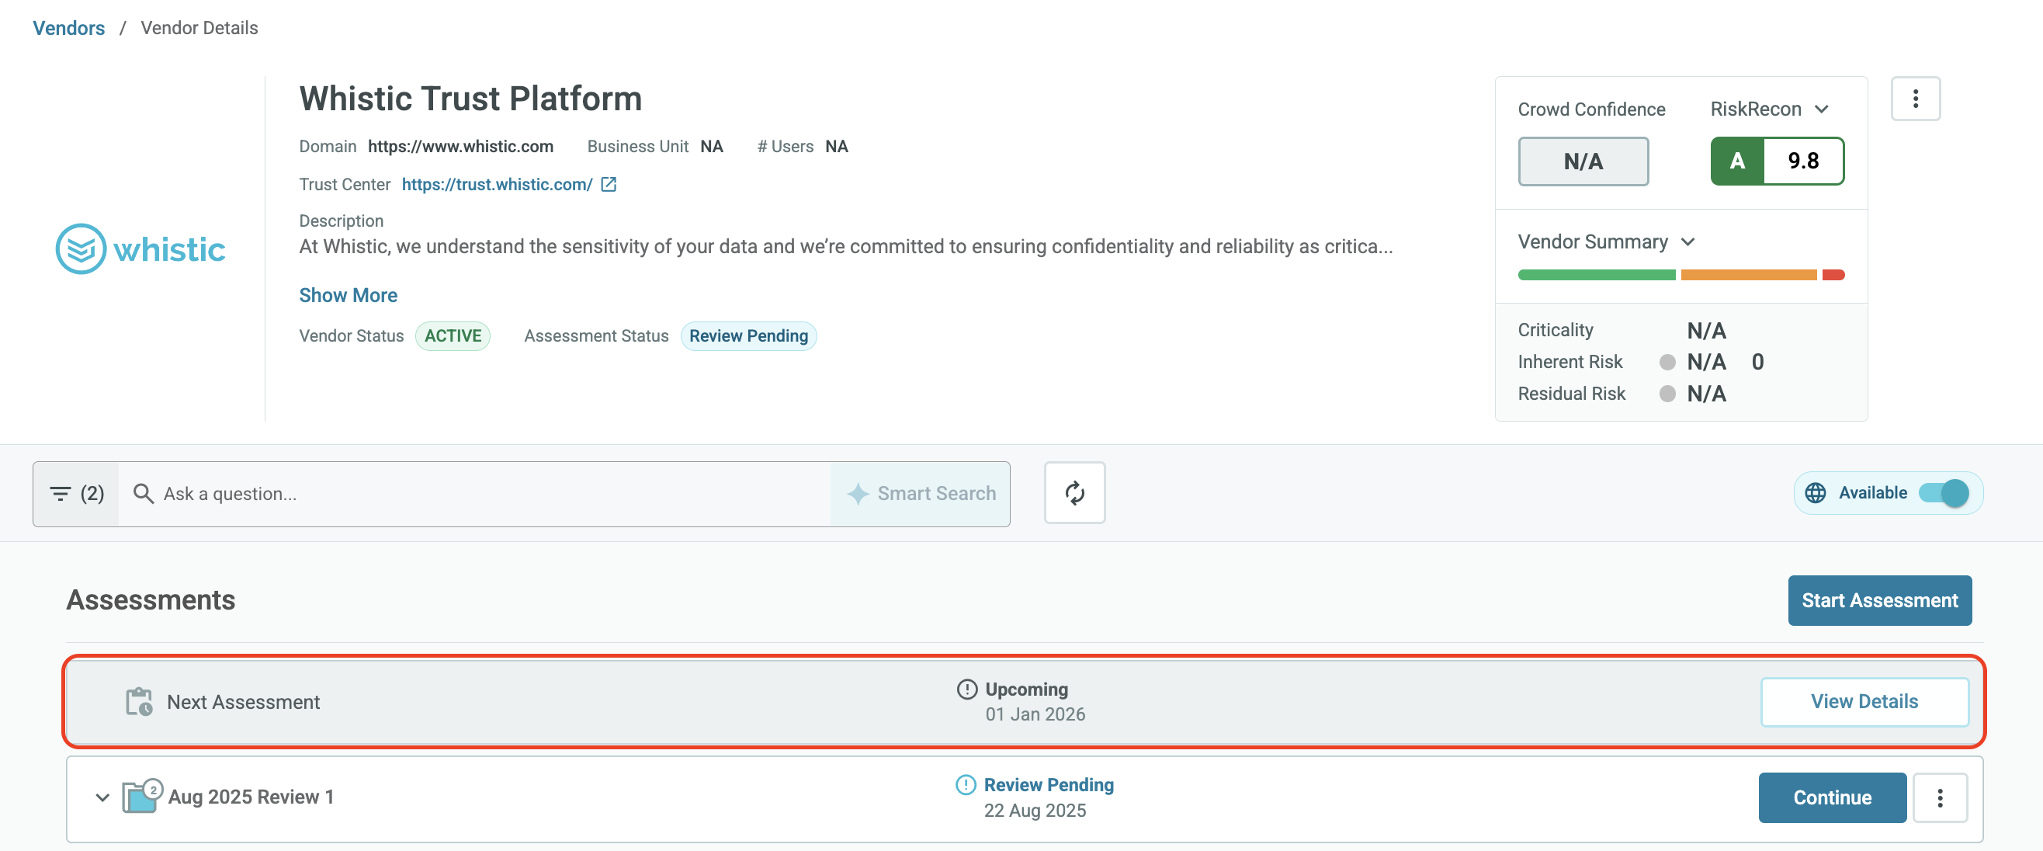Click the 22 Aug 2025 date text
The height and width of the screenshot is (851, 2043).
(x=1035, y=810)
